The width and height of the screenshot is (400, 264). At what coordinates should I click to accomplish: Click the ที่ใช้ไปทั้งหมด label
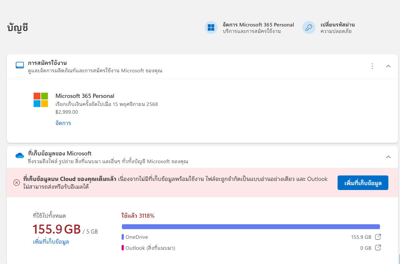pos(49,216)
